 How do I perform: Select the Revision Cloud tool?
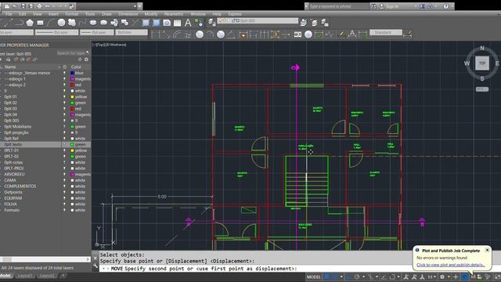click(x=72, y=23)
